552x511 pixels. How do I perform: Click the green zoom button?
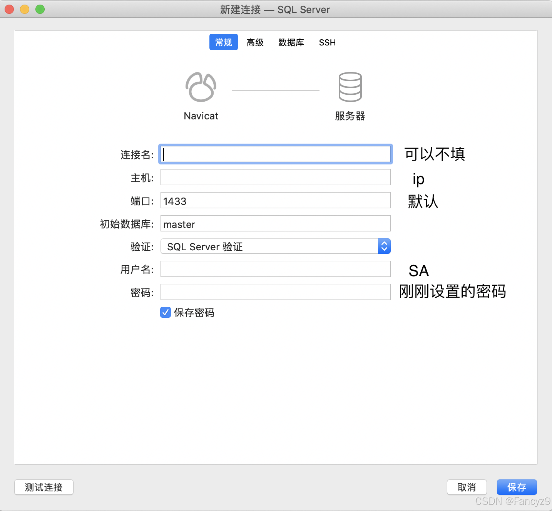click(40, 9)
